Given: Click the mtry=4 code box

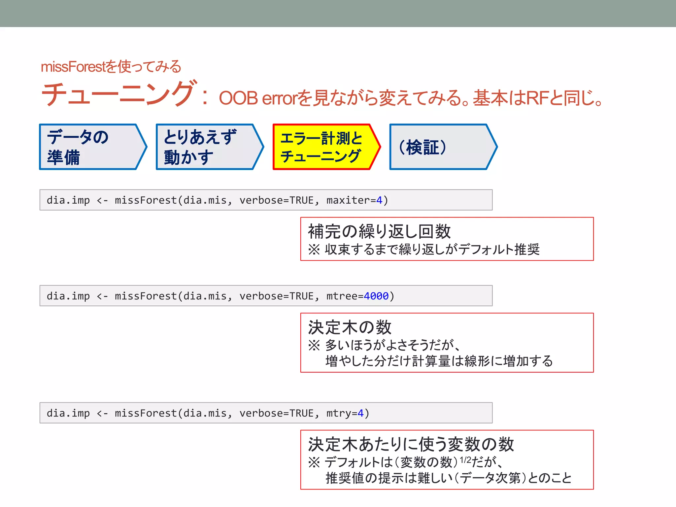Looking at the screenshot, I should tap(266, 413).
